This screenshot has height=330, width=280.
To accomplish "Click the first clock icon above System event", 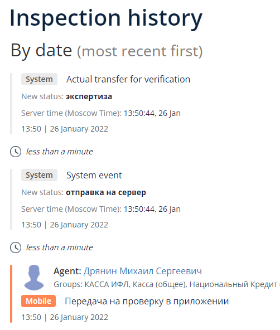I will tap(16, 152).
